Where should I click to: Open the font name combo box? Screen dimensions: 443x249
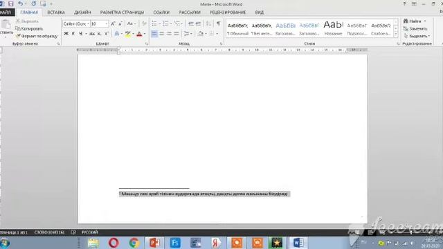pos(76,24)
